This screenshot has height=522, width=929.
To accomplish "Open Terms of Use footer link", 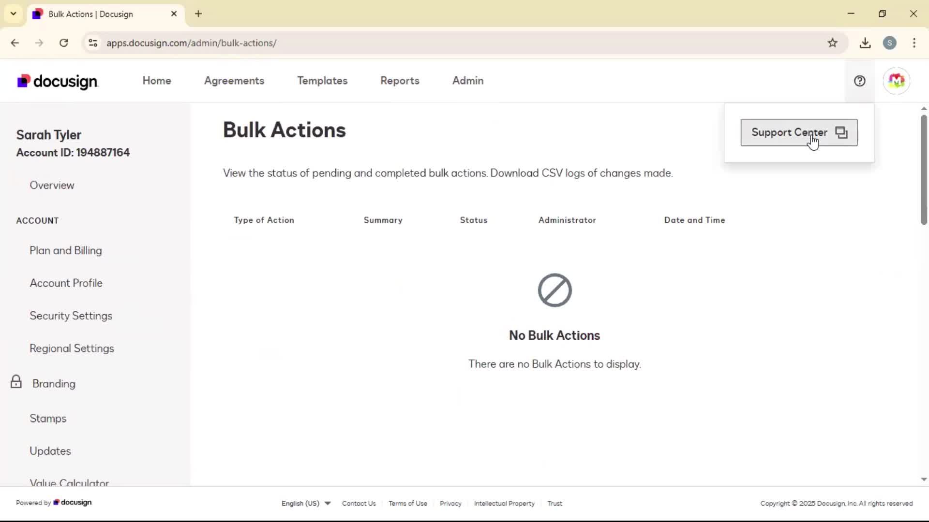I will coord(408,503).
